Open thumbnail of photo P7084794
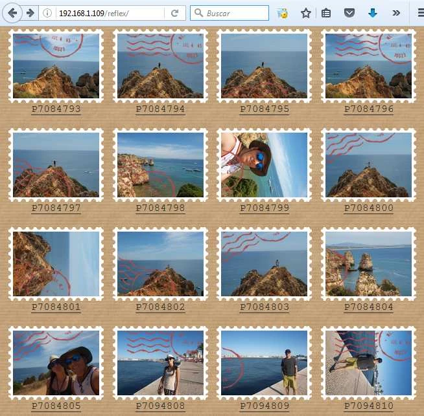Image resolution: width=424 pixels, height=416 pixels. (x=160, y=66)
